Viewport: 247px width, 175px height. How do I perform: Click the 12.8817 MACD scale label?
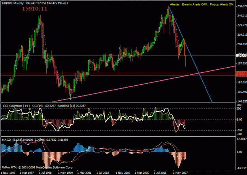(x=242, y=139)
